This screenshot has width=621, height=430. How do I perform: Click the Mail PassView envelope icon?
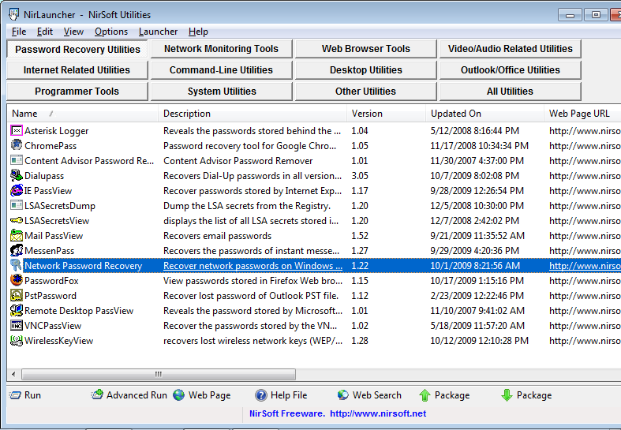17,236
